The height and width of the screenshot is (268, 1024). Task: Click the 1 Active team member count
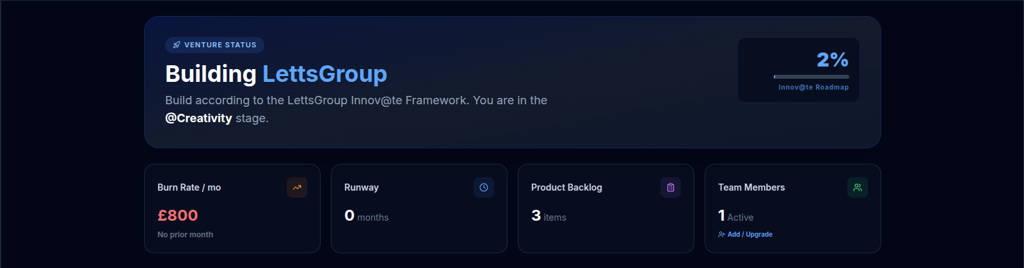click(735, 216)
